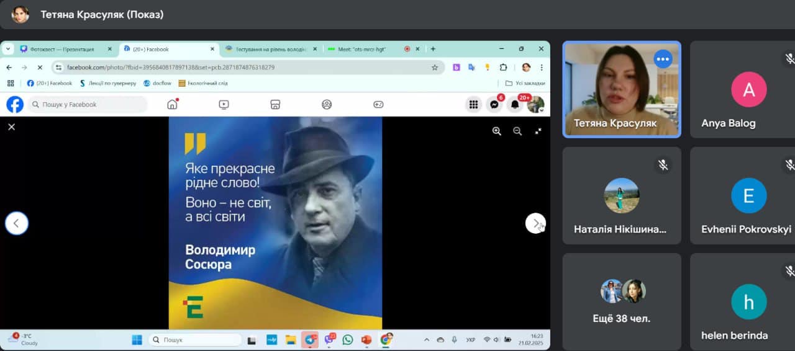The width and height of the screenshot is (795, 351).
Task: Switch to the Meet tab
Action: [x=363, y=49]
